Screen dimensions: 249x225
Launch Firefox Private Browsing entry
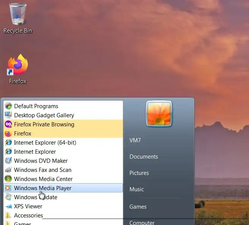point(63,124)
